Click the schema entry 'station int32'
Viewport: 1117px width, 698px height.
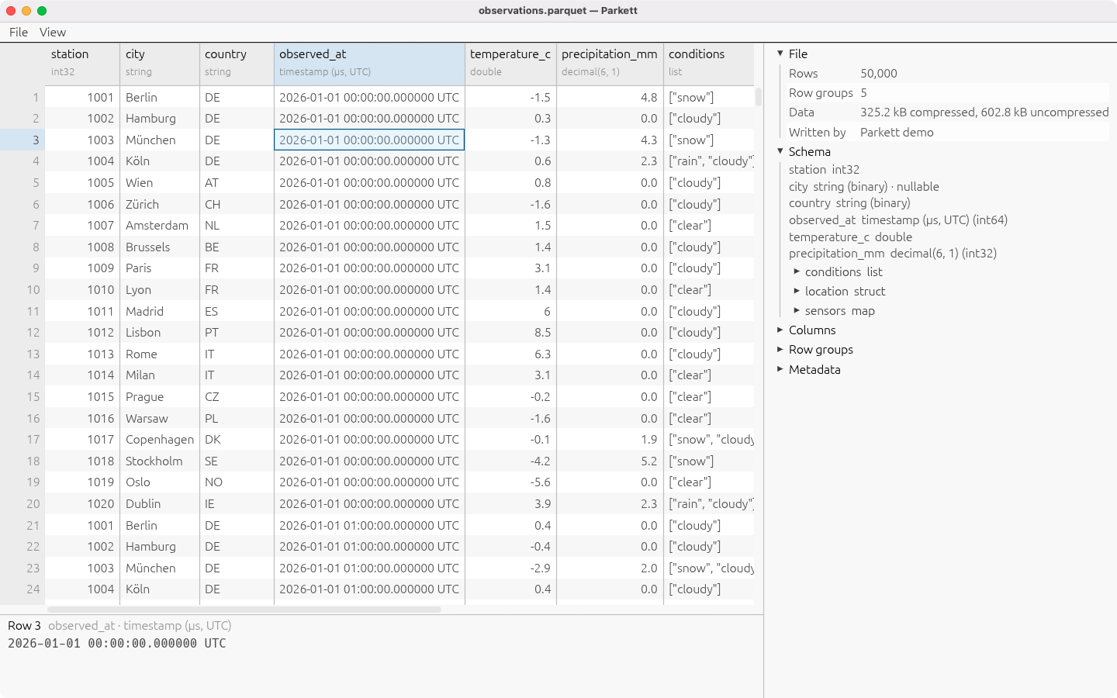[x=824, y=169]
